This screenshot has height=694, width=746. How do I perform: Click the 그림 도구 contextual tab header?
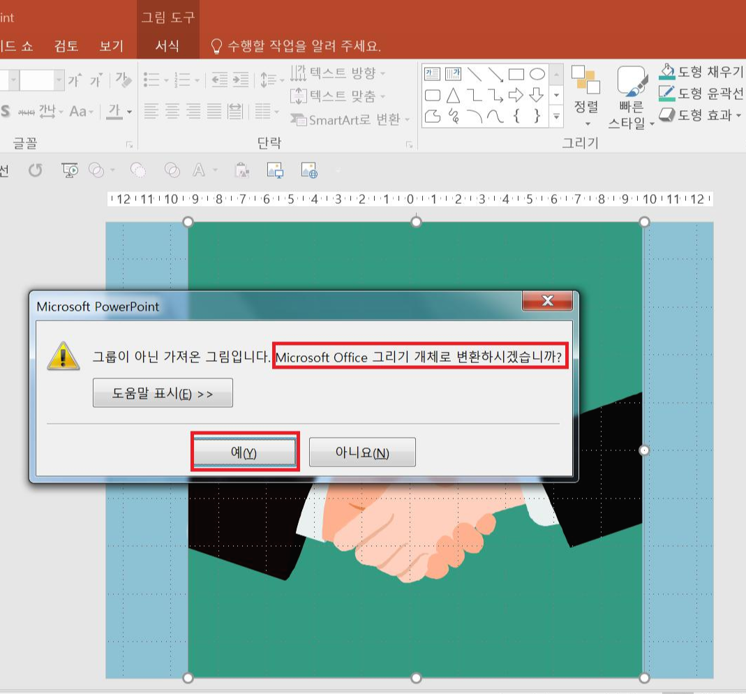point(168,17)
